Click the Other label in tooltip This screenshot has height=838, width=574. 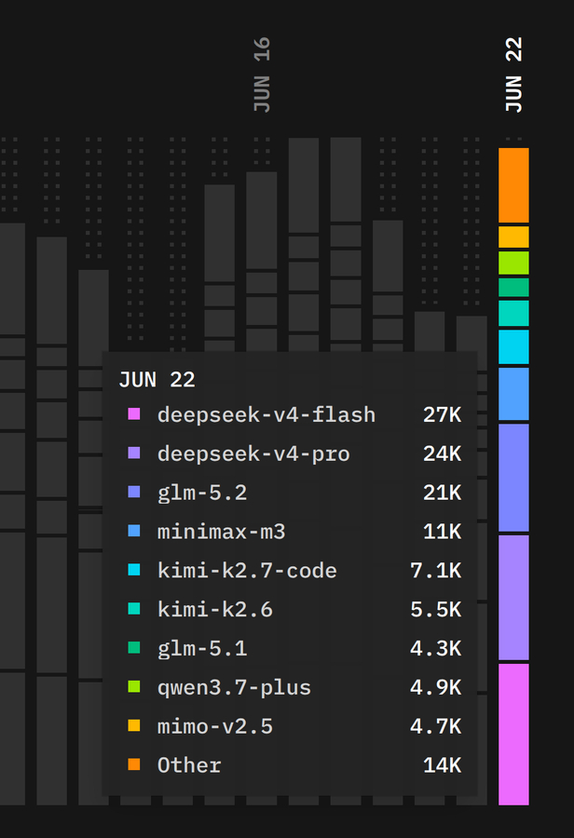point(189,765)
